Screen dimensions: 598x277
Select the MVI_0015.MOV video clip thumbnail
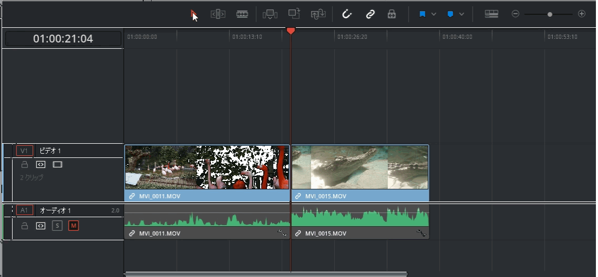coord(360,167)
